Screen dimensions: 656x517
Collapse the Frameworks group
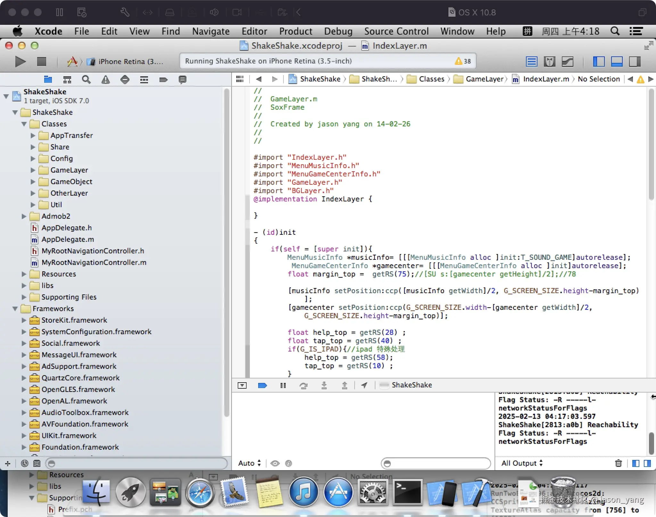(x=15, y=309)
